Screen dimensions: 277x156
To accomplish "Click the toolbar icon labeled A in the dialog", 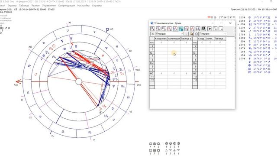I will 187,29.
